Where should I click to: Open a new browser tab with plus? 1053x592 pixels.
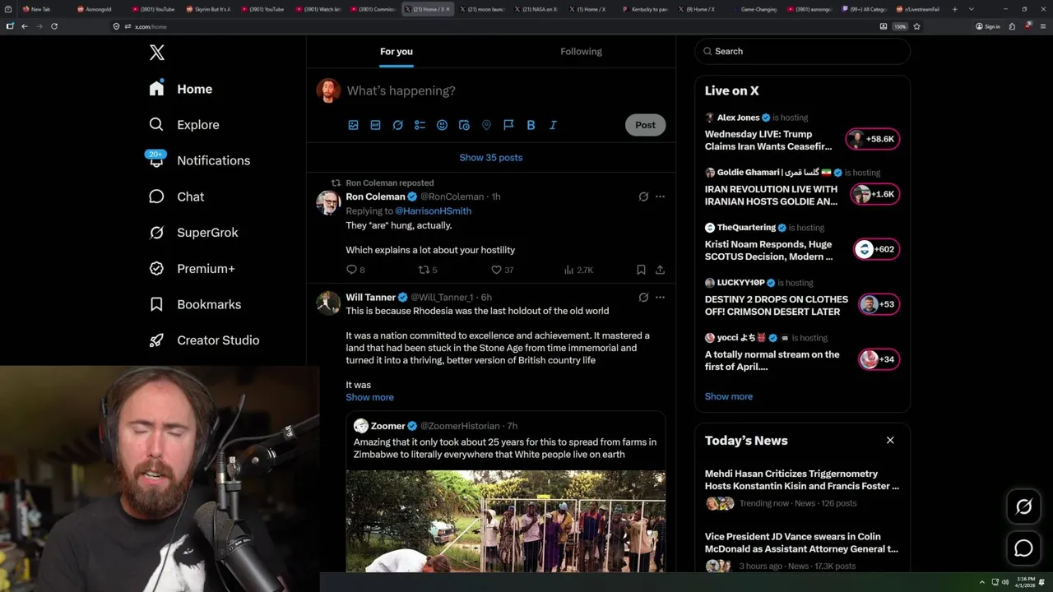(x=954, y=9)
